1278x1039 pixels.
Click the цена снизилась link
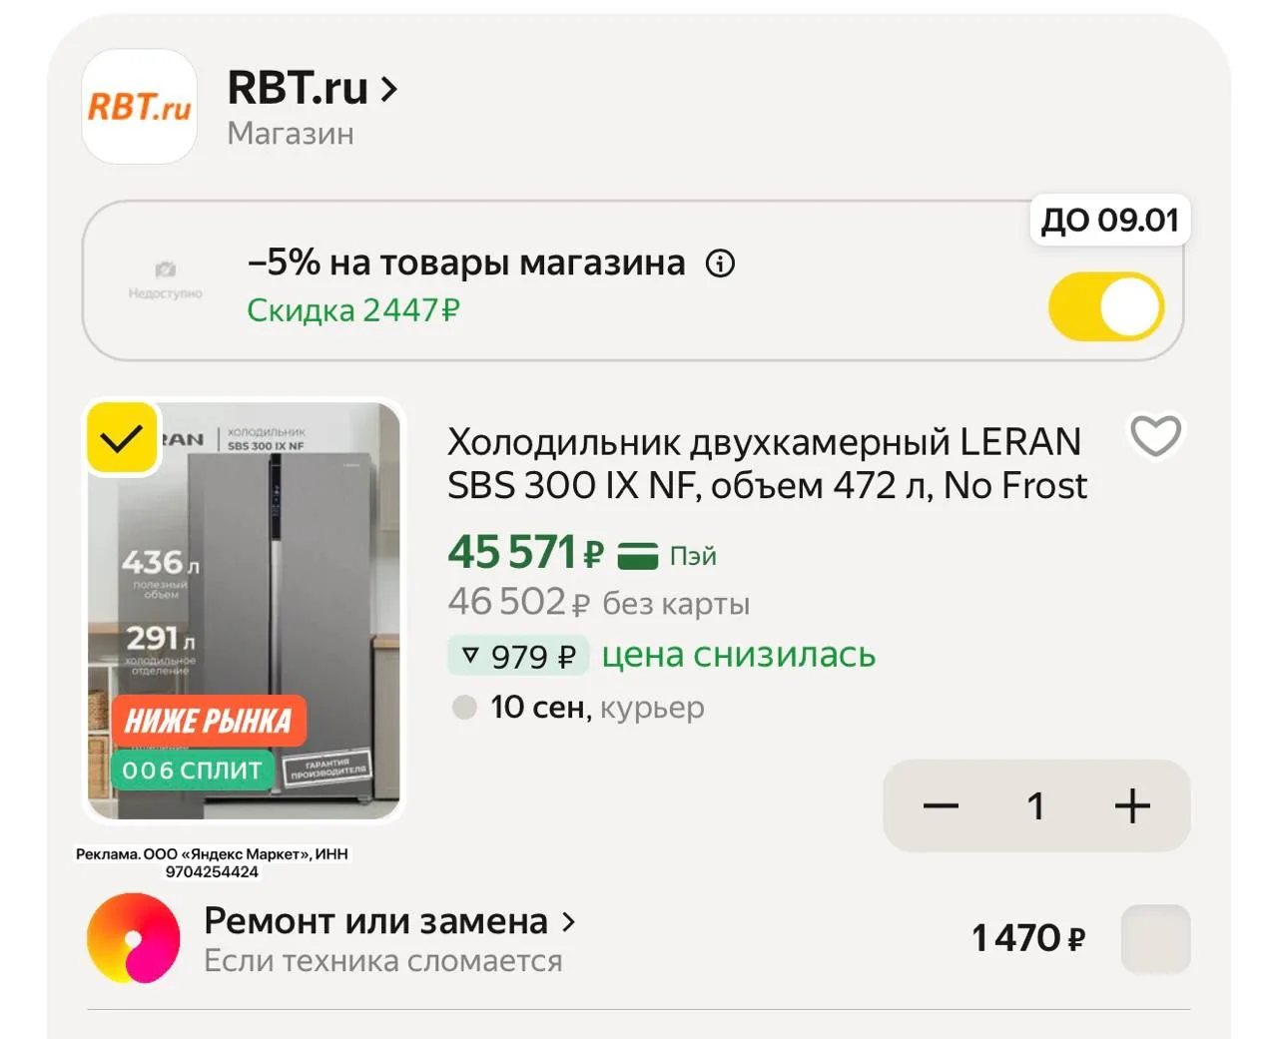point(739,655)
